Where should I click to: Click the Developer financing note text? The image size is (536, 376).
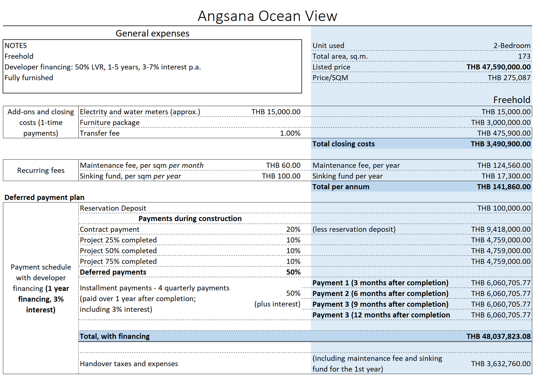pos(102,67)
